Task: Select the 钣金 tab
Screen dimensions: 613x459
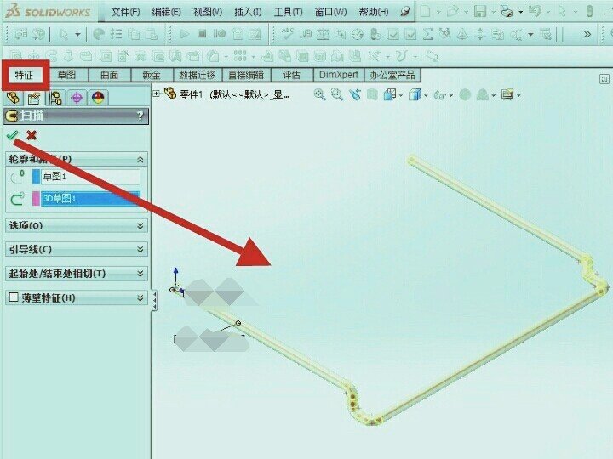Action: pos(152,75)
